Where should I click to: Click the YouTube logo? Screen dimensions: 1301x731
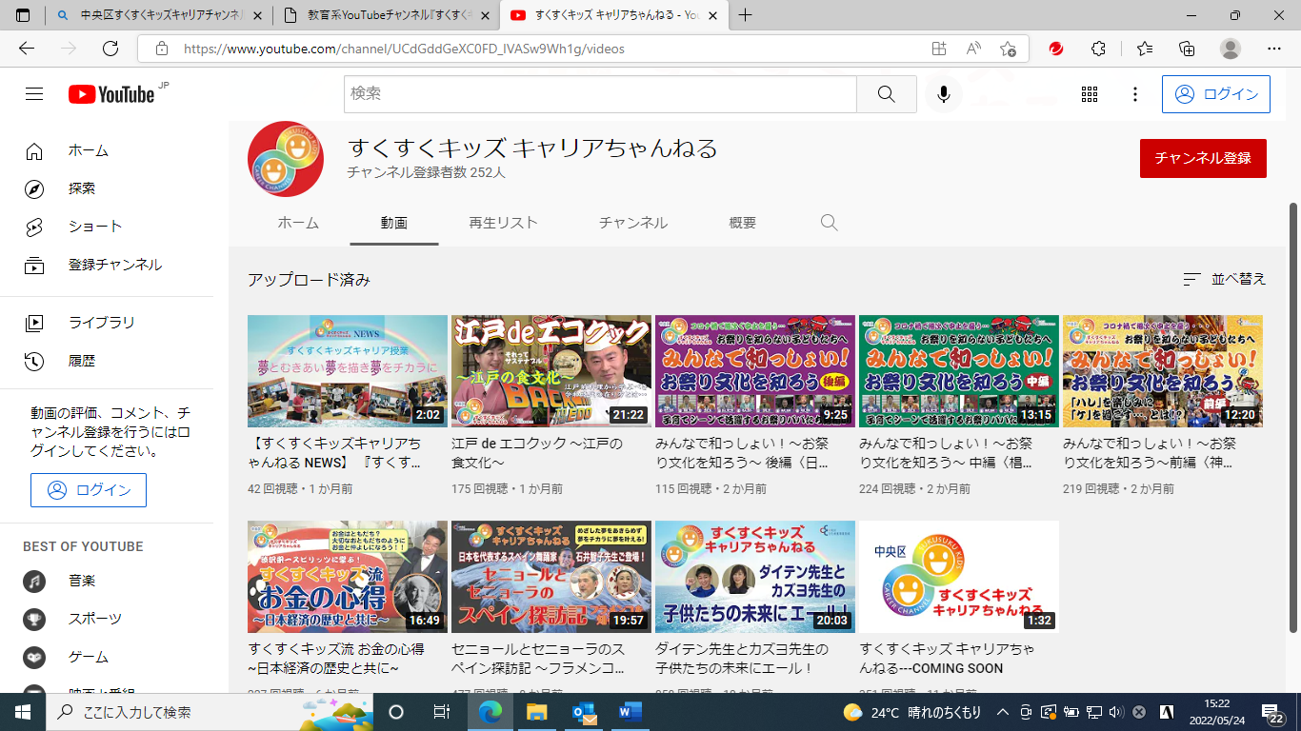point(111,94)
